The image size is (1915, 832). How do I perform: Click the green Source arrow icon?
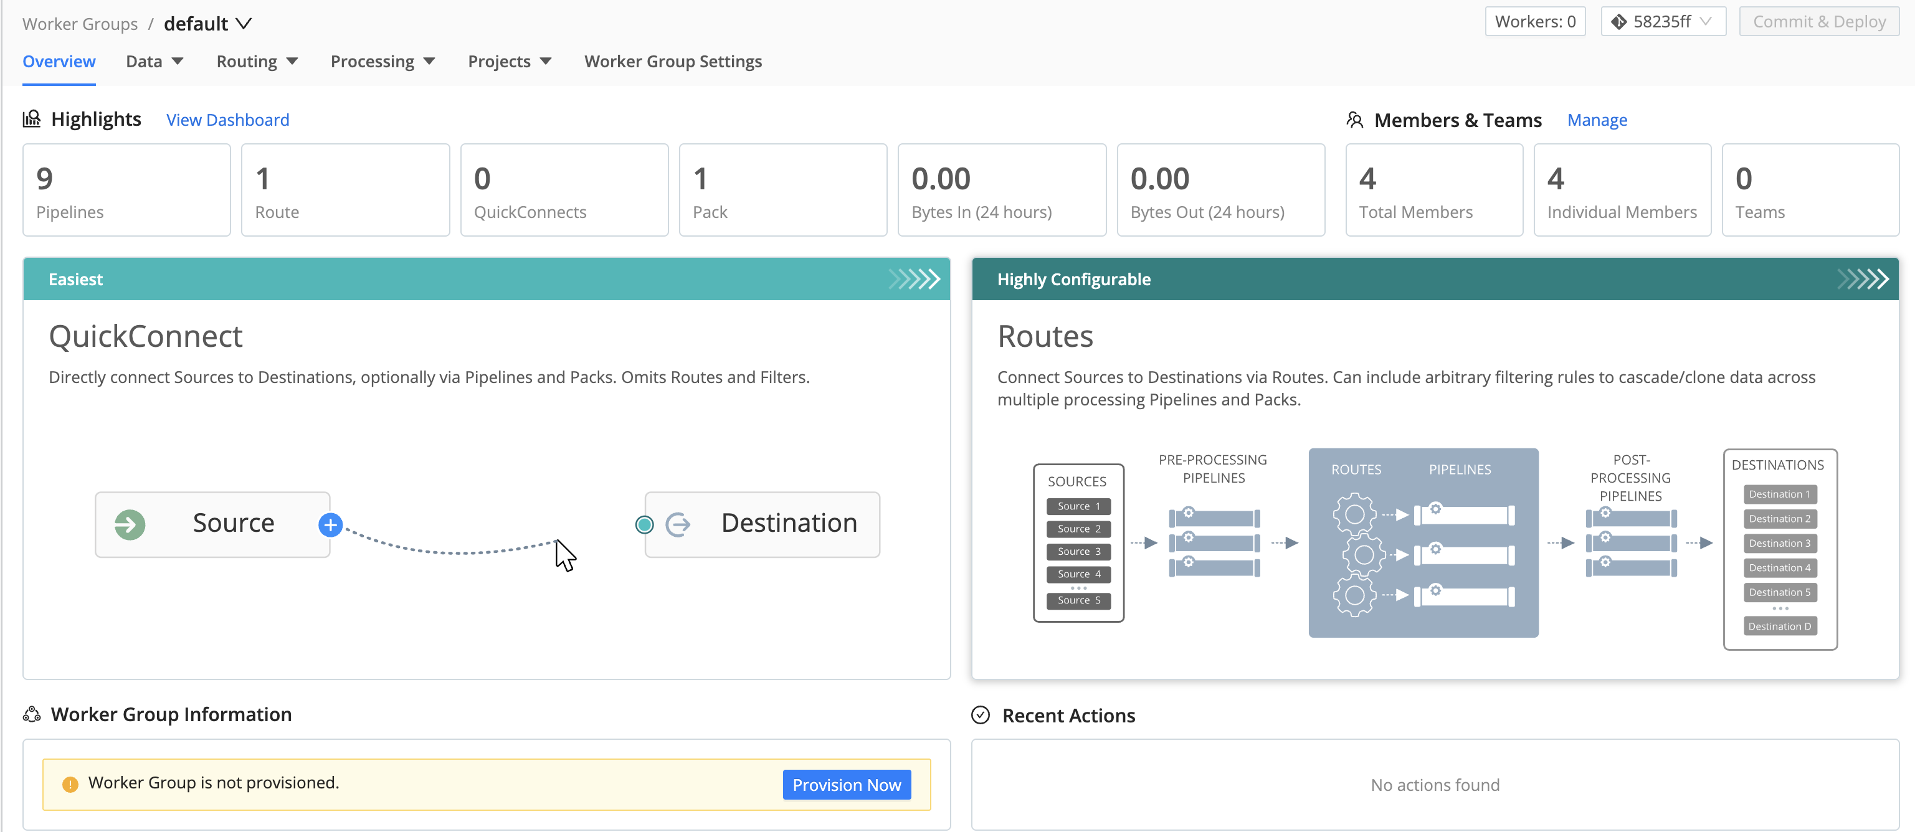130,525
